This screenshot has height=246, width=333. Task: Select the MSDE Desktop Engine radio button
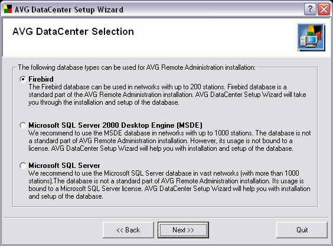tap(23, 125)
